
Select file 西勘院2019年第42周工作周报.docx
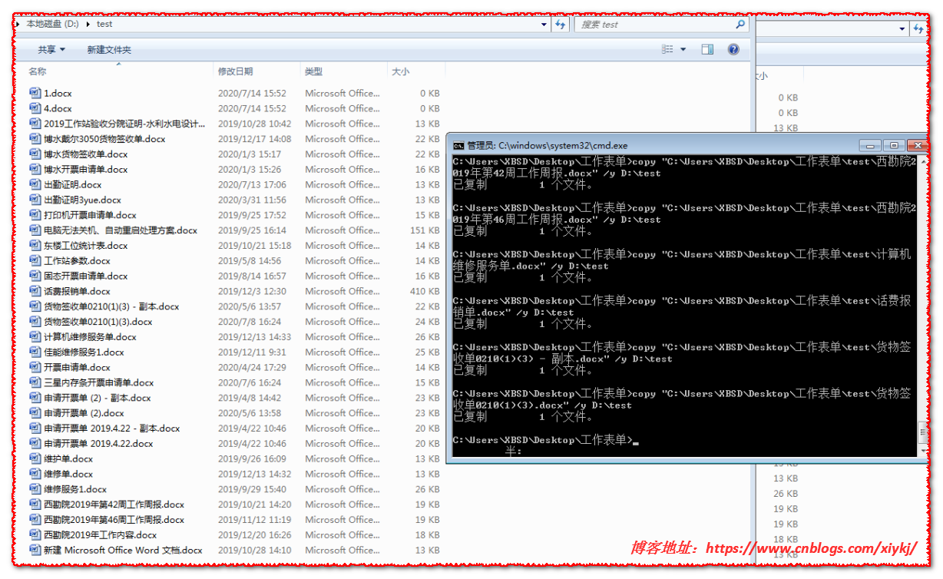click(x=114, y=505)
